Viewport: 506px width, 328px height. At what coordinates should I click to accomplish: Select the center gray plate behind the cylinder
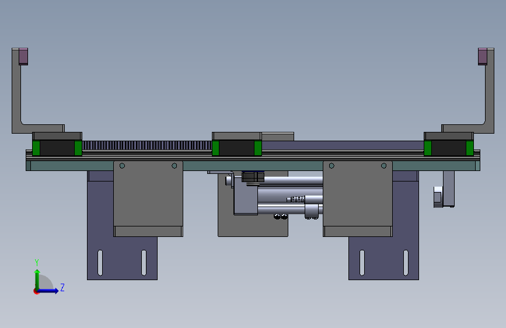pyautogui.click(x=253, y=226)
